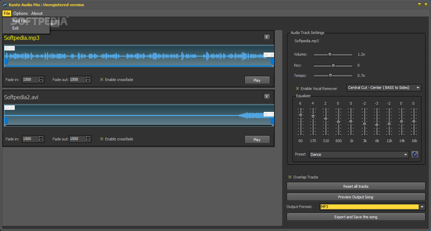Open the Options menu
This screenshot has width=431, height=231.
point(21,13)
